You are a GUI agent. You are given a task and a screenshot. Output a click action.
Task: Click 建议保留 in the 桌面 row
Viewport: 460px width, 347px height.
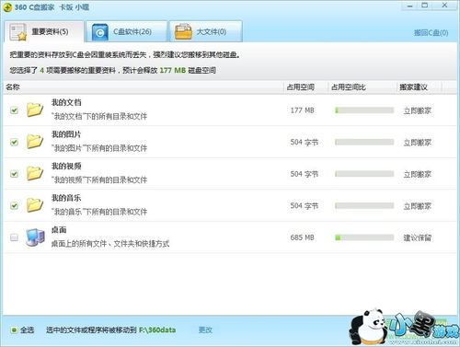pos(418,237)
